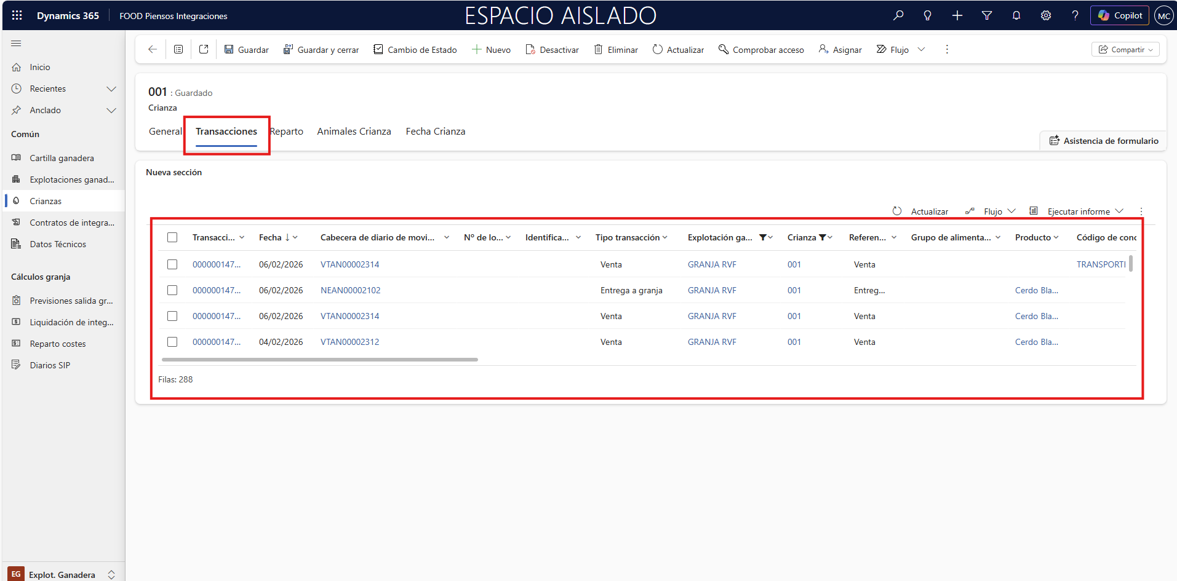
Task: Click the Guardar y cerrar button
Action: click(x=321, y=49)
